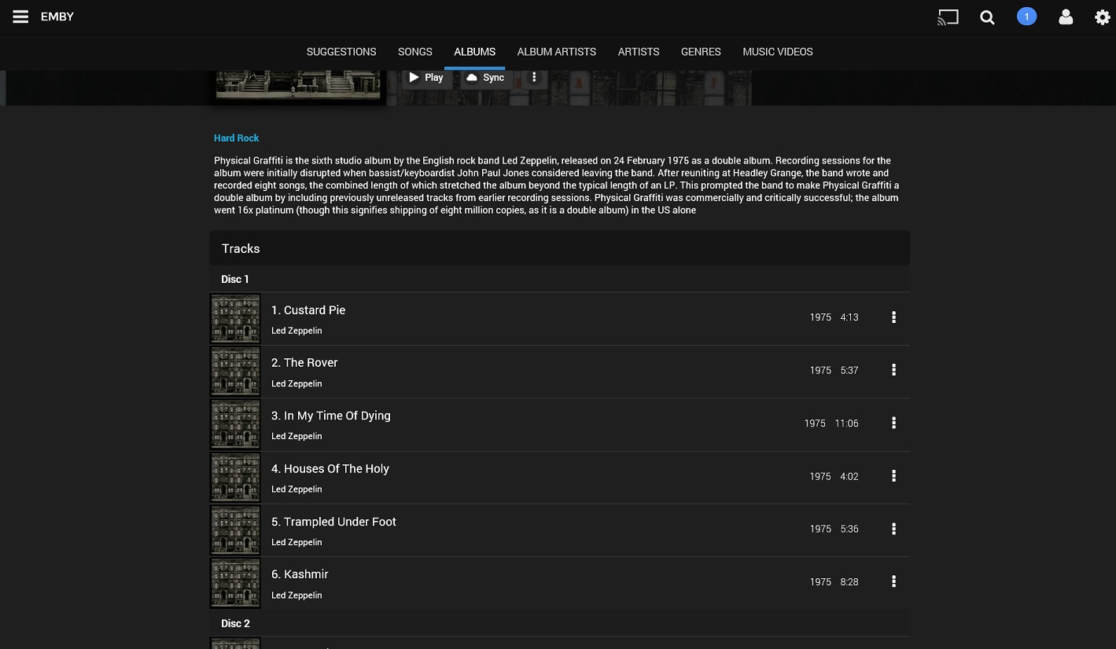
Task: Click the Kashmir track thumbnail
Action: [235, 583]
